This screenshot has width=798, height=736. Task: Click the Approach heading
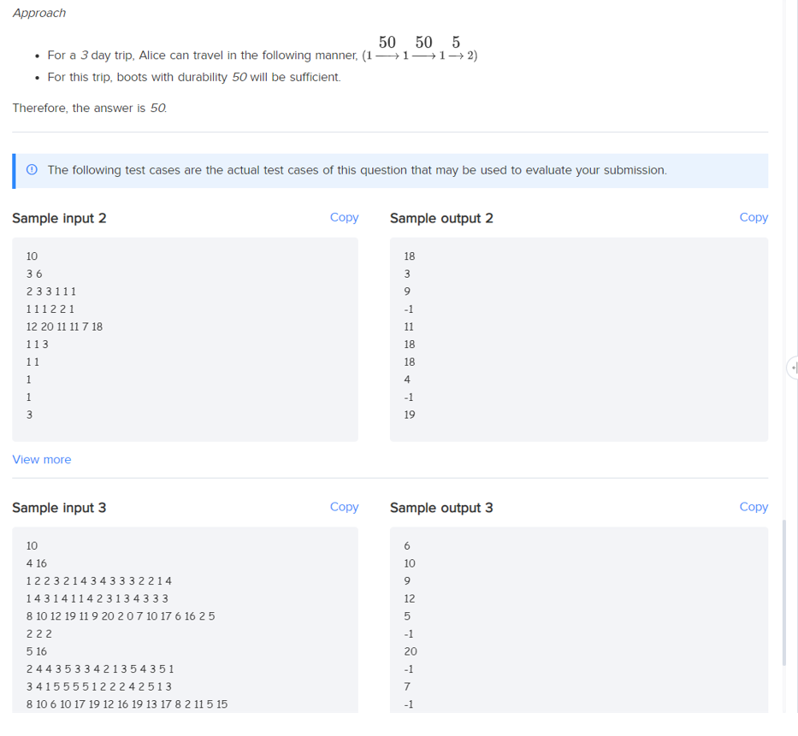coord(39,13)
